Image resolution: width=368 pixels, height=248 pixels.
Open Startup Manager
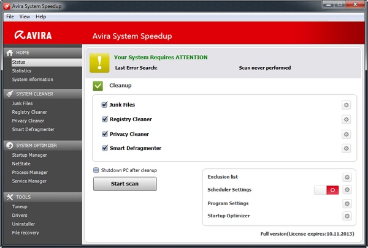tap(29, 155)
